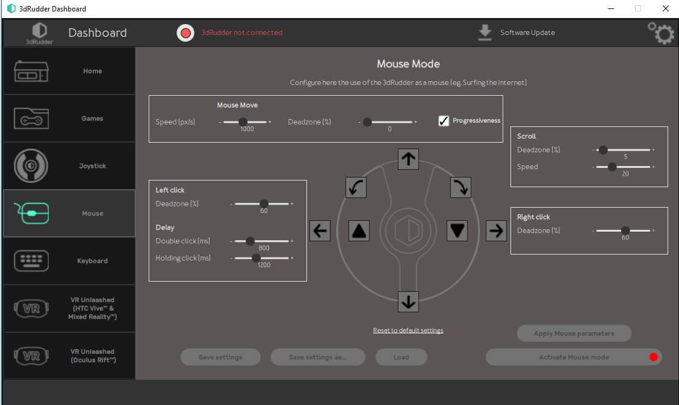Click the Software Update download icon

pos(485,32)
